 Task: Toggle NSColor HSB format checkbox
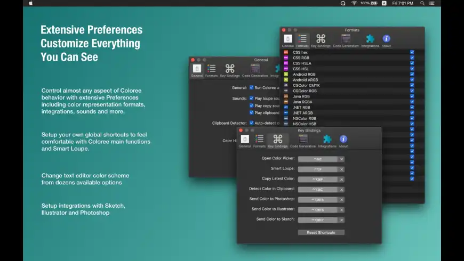click(412, 124)
